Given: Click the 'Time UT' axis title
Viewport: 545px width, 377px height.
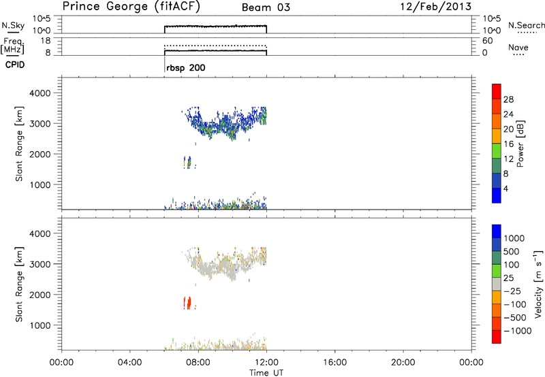Looking at the screenshot, I should click(x=266, y=373).
